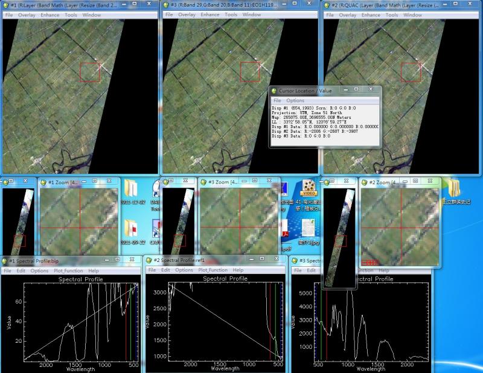Click ENVI icon in #3 display title bar
483x373 pixels.
(x=165, y=5)
